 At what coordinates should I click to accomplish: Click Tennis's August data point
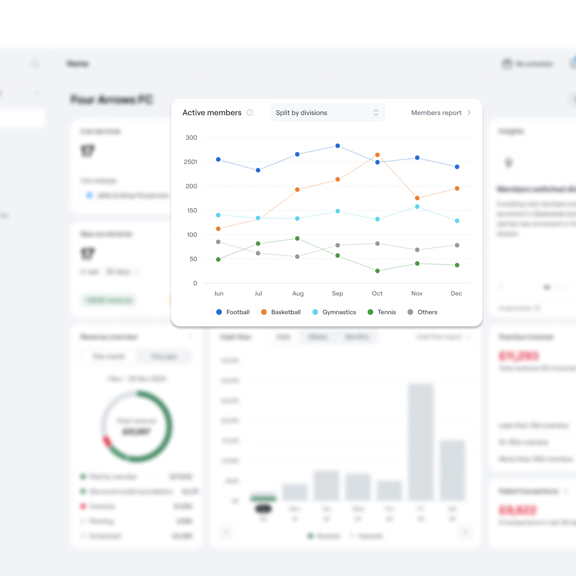[297, 238]
